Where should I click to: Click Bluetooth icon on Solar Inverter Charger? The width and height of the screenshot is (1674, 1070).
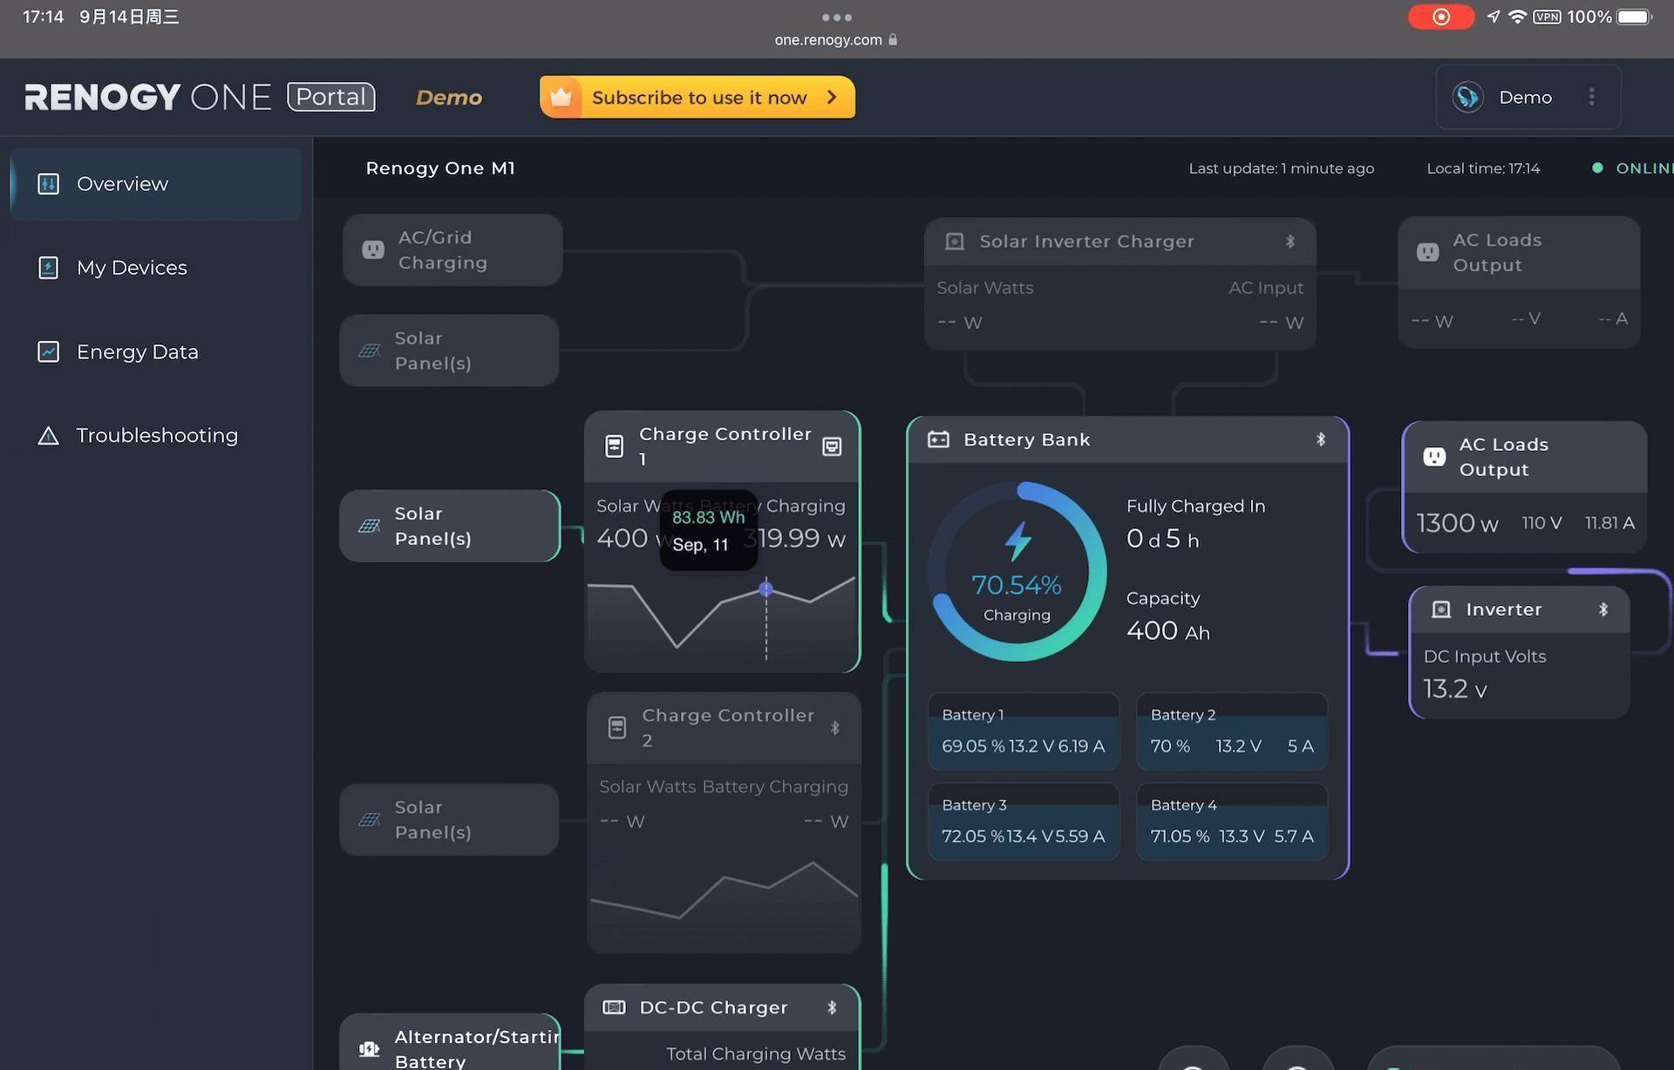click(x=1290, y=242)
